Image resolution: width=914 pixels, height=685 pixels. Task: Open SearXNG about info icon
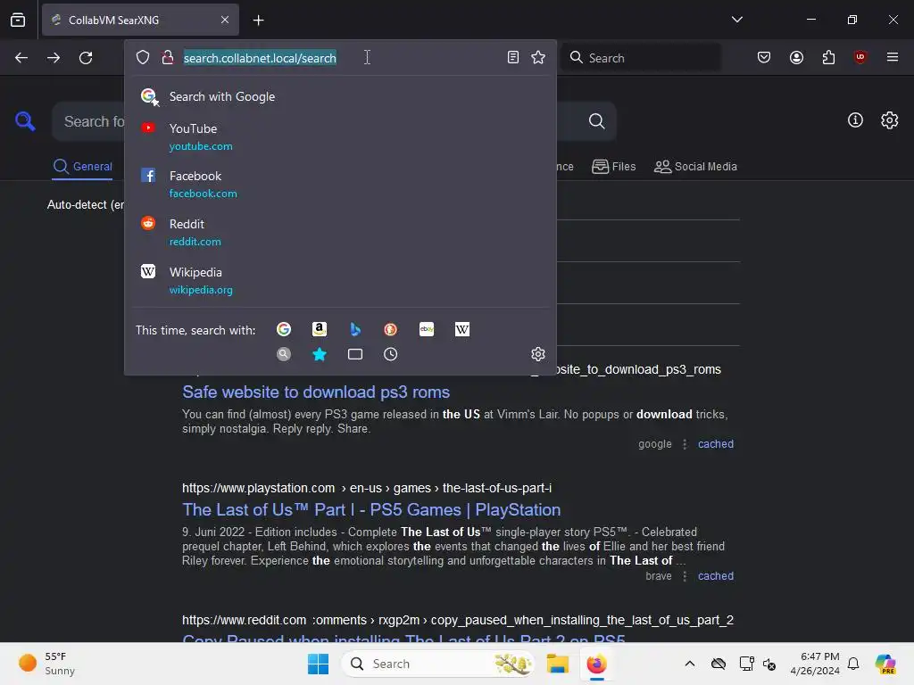[855, 120]
